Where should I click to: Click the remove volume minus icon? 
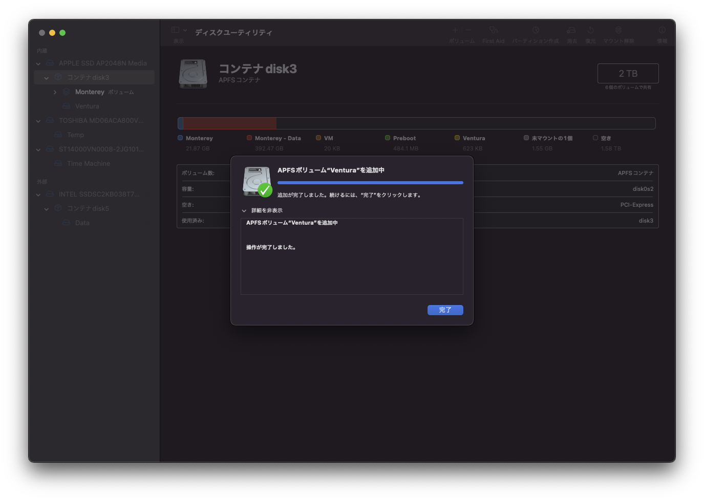click(468, 30)
